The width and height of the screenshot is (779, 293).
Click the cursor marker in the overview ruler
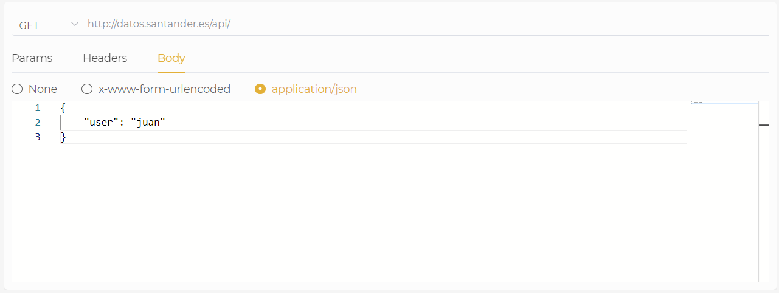click(764, 125)
